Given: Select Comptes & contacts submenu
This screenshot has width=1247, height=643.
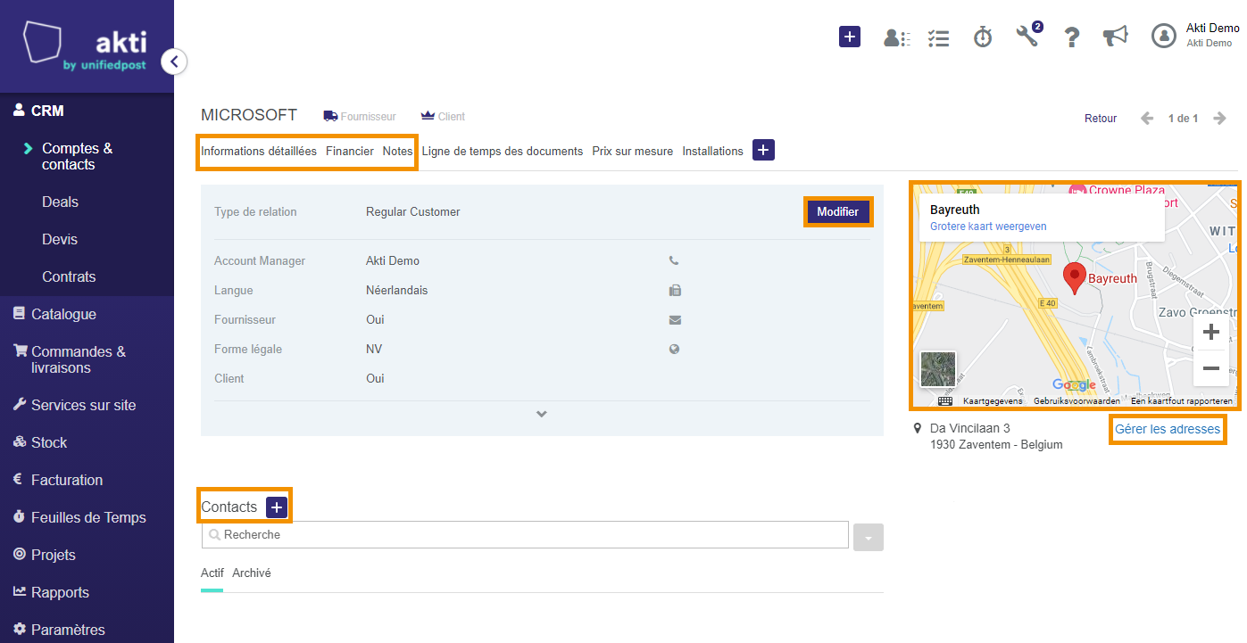Looking at the screenshot, I should 78,156.
